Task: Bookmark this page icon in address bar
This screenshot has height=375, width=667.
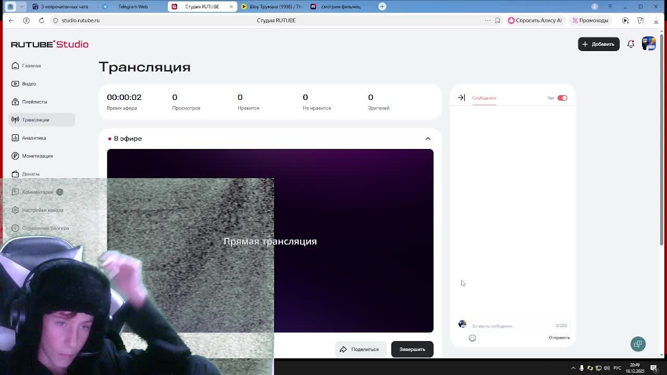Action: point(497,20)
